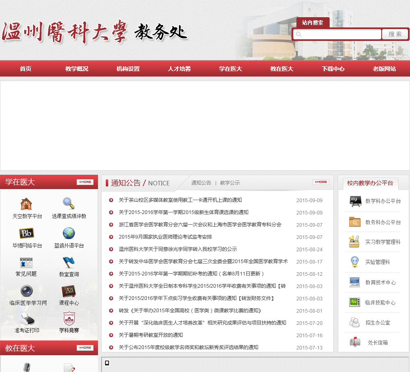Switch to the 教学公示 tab
Viewport: 410px width, 372px height.
pyautogui.click(x=230, y=183)
